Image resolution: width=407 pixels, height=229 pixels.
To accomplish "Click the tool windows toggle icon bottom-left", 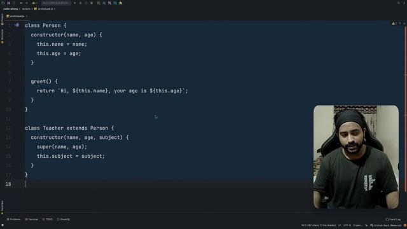I will (x=3, y=225).
